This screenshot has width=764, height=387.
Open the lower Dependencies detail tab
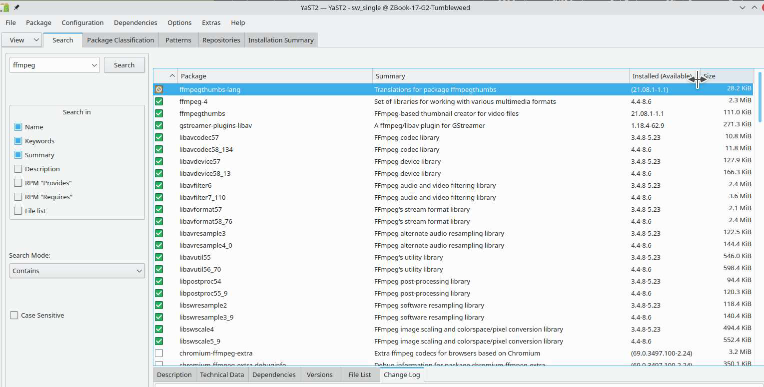tap(274, 375)
